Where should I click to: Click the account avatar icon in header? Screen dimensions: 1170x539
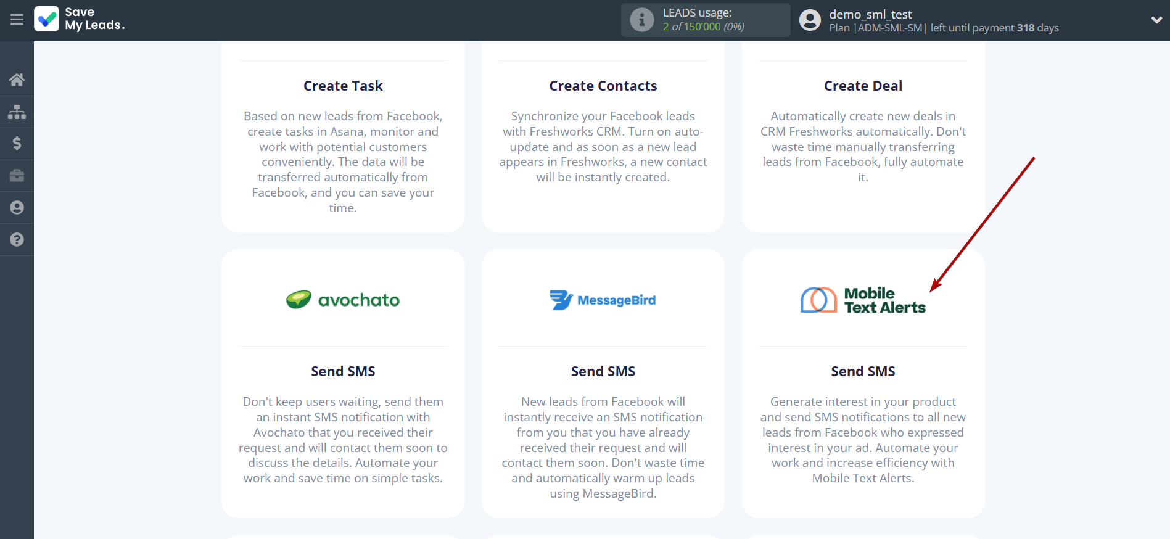pyautogui.click(x=810, y=20)
